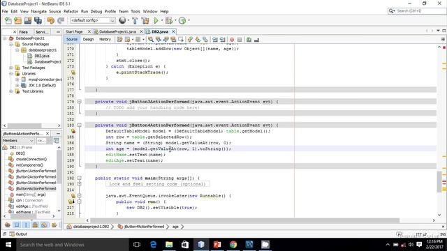Select DB2.java in the project tree
Screen dimensions: 447x251
[x=42, y=56]
